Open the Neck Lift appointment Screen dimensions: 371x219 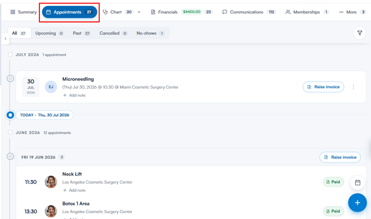pos(72,174)
